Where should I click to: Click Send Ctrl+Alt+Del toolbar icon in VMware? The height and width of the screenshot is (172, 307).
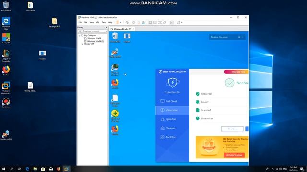tap(127, 22)
